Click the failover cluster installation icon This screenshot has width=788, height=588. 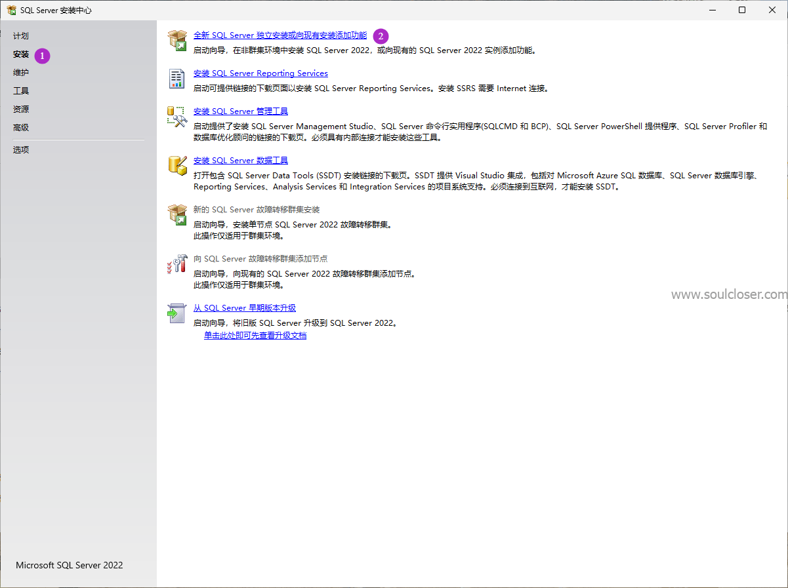pyautogui.click(x=177, y=214)
